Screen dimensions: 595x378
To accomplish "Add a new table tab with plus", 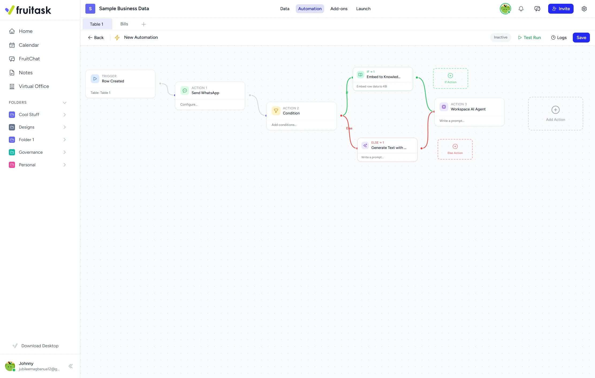I will [x=144, y=24].
